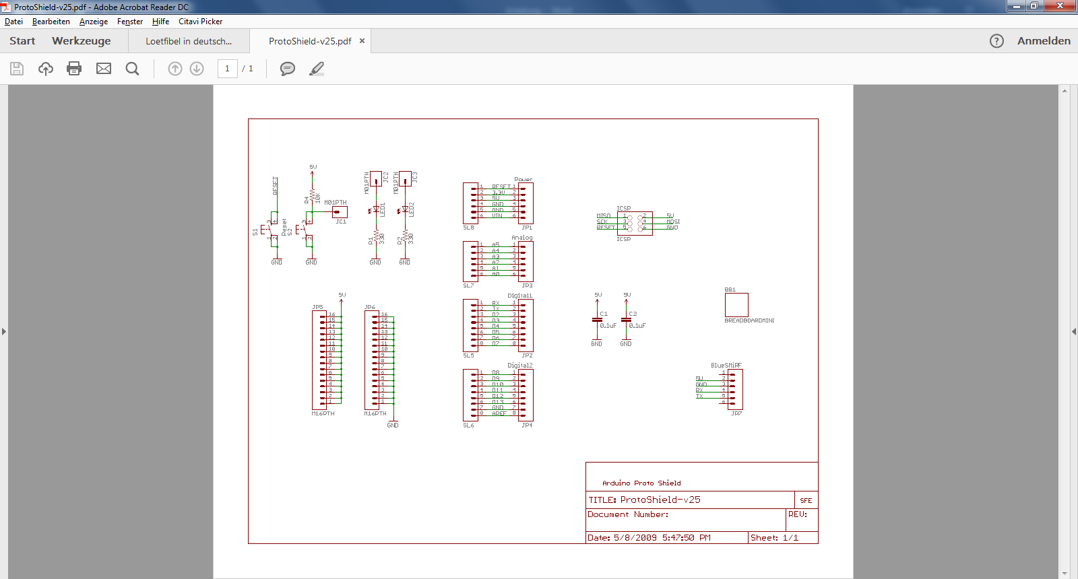This screenshot has height=579, width=1078.
Task: Click the vertical scrollbar down arrow
Action: pos(1065,574)
